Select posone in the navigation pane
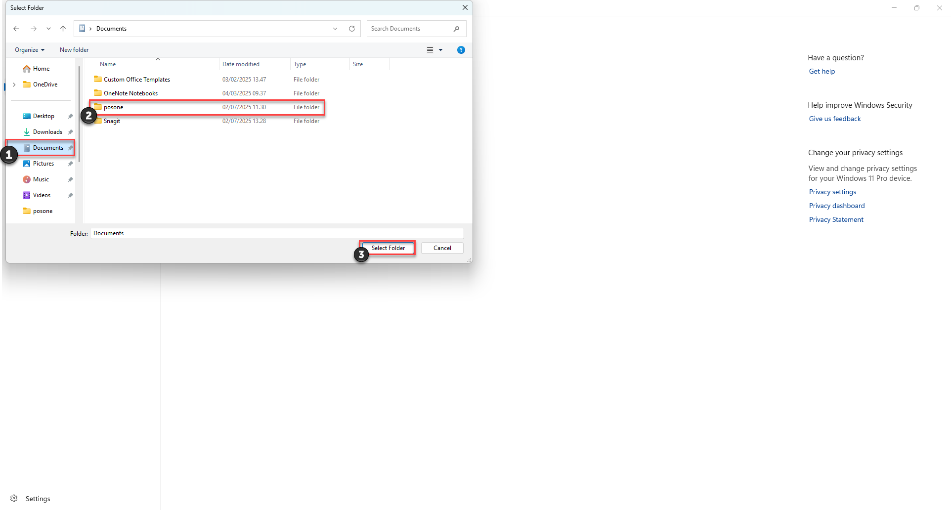Viewport: 951px width, 510px height. click(43, 211)
